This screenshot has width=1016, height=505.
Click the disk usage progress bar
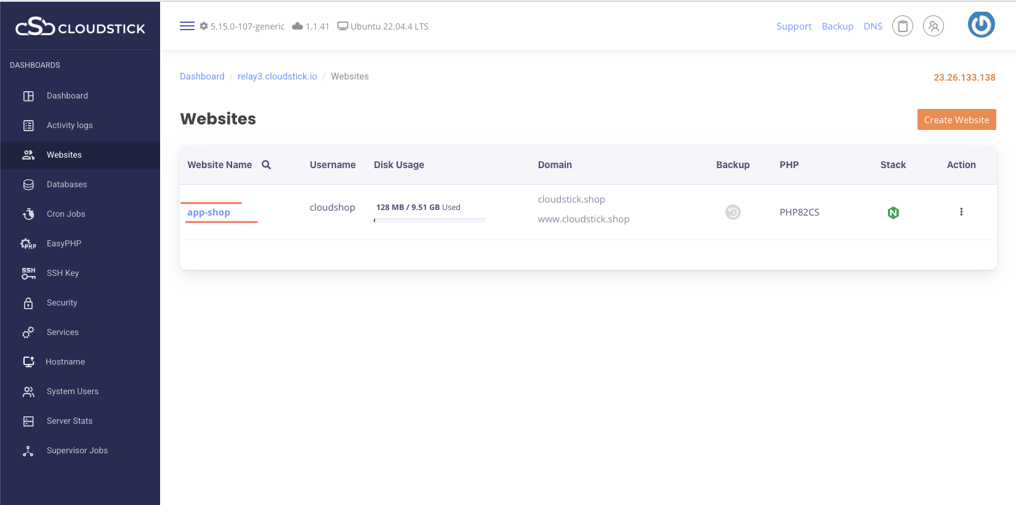429,220
